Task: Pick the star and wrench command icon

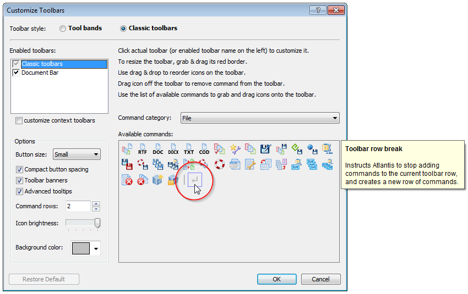Action: pos(235,148)
